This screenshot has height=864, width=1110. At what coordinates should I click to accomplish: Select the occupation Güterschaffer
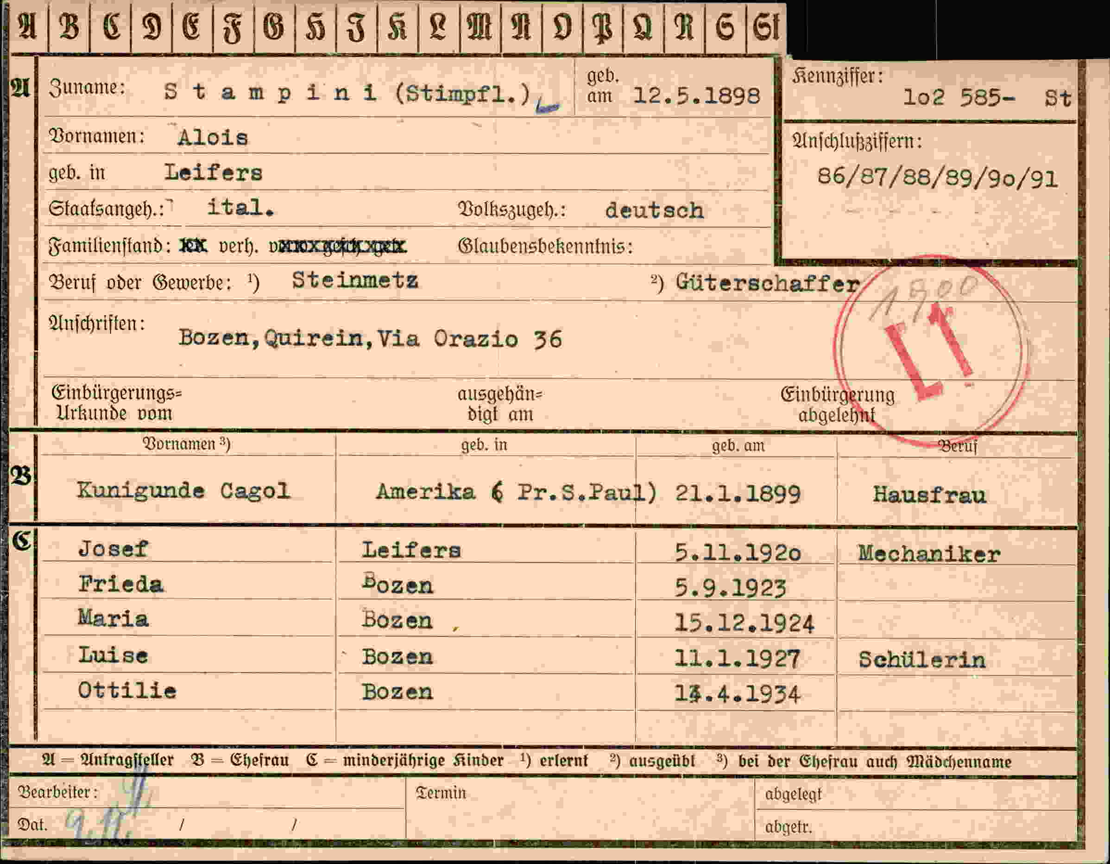pyautogui.click(x=768, y=283)
